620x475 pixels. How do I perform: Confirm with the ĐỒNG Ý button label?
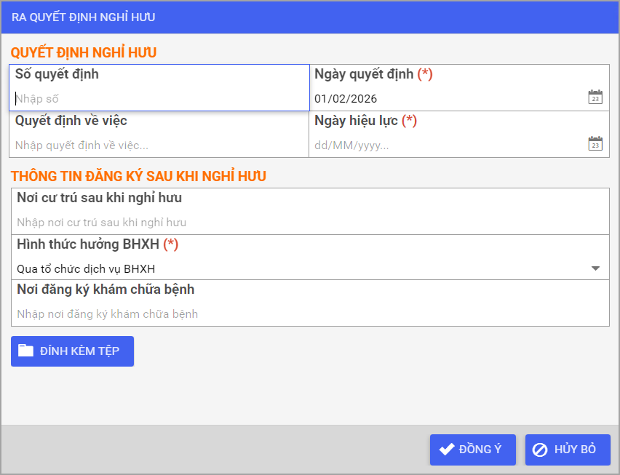tap(480, 450)
